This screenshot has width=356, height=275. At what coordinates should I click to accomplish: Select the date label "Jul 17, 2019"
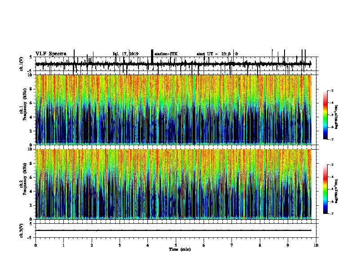tap(125, 54)
